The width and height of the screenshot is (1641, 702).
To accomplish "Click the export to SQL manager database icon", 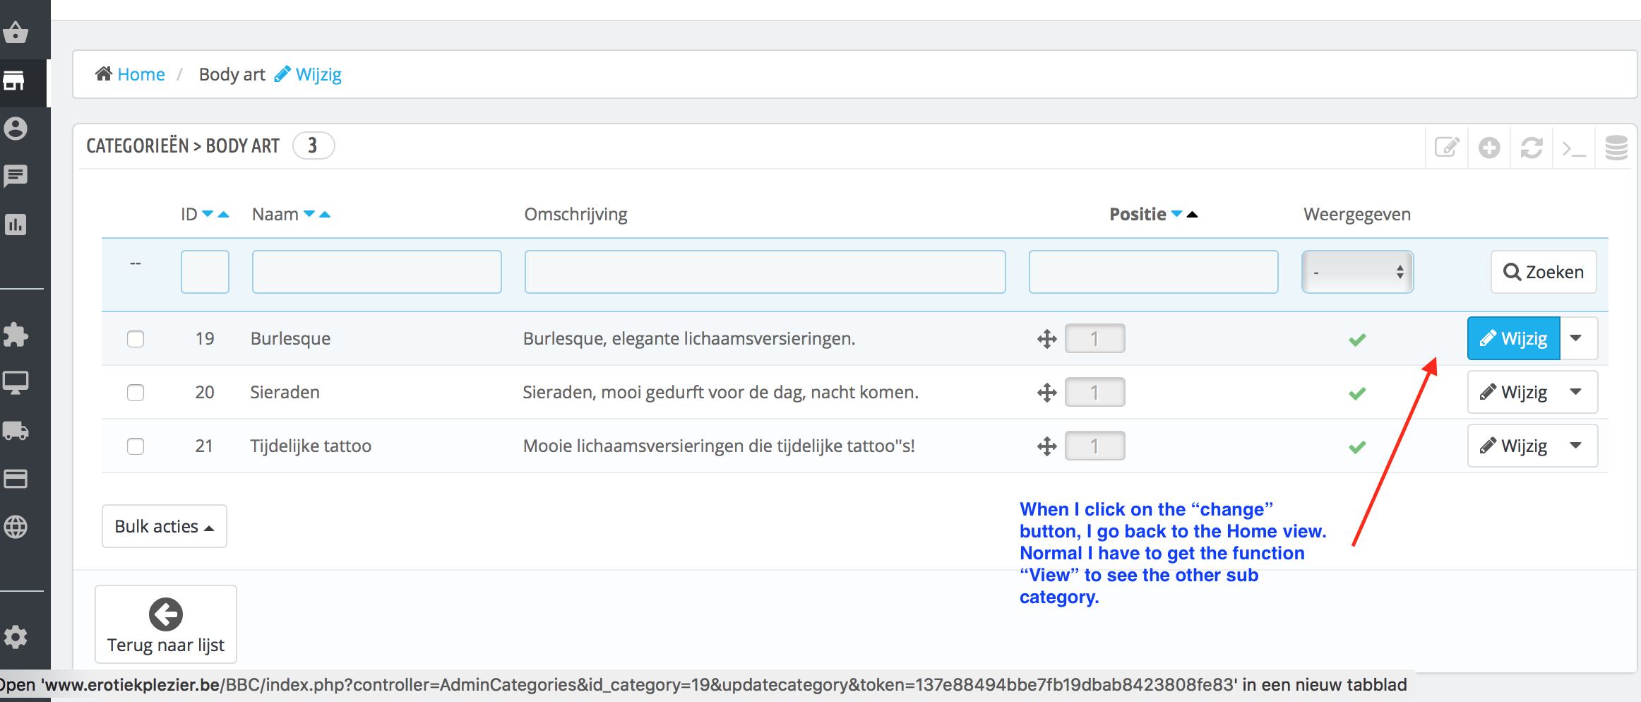I will (1616, 148).
